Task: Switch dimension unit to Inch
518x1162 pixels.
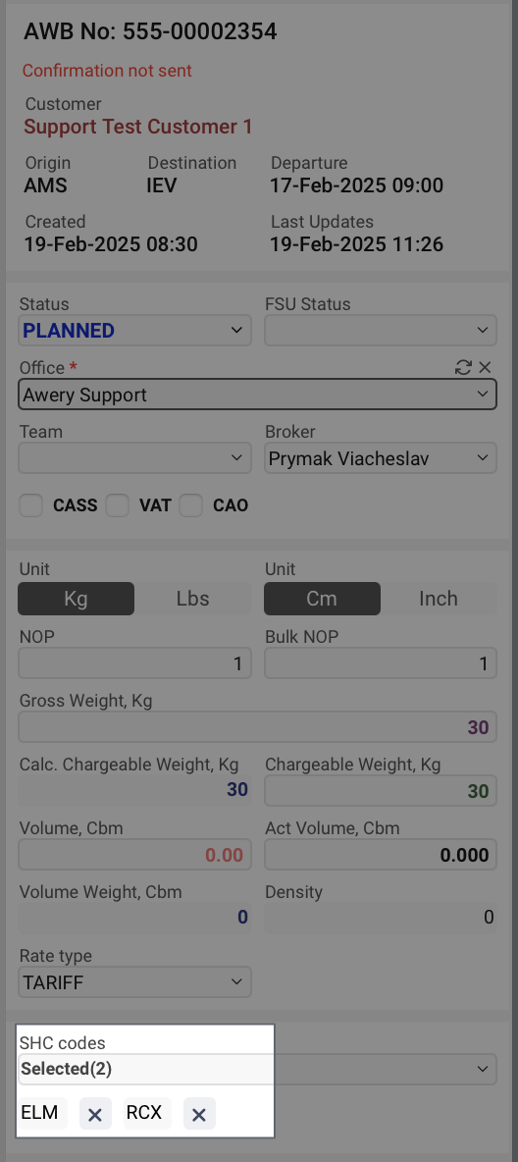Action: (x=439, y=599)
